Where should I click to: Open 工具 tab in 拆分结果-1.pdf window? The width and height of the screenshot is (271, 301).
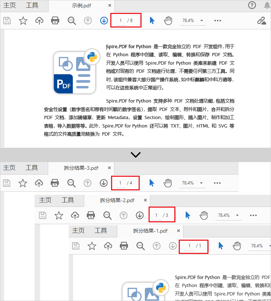(x=101, y=230)
